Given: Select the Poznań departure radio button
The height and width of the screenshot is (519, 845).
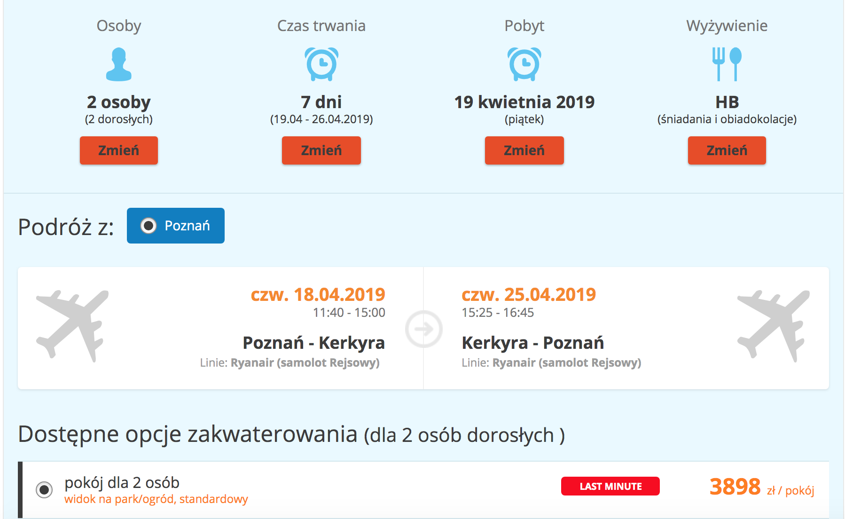Looking at the screenshot, I should pyautogui.click(x=149, y=226).
